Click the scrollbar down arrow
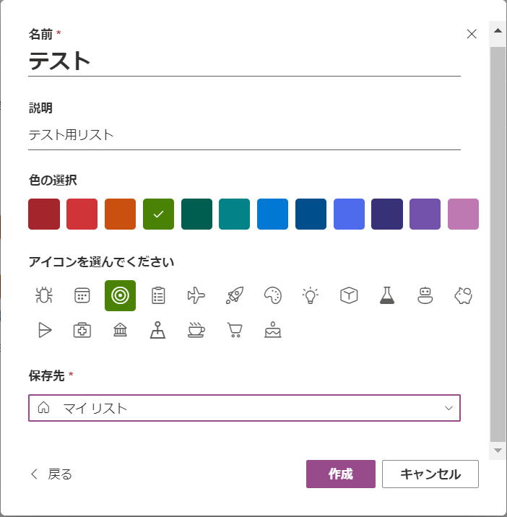Screen dimensions: 507x517 498,451
